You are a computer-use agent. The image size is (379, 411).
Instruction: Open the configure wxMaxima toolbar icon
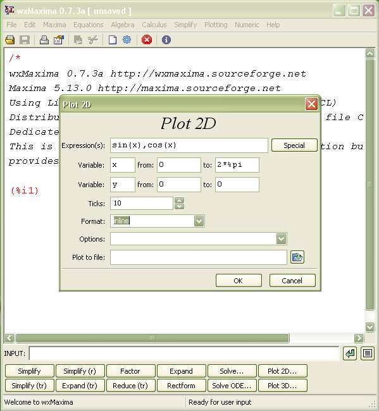(x=59, y=40)
